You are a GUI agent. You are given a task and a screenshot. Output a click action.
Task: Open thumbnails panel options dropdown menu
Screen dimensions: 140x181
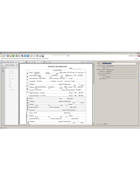tap(16, 65)
